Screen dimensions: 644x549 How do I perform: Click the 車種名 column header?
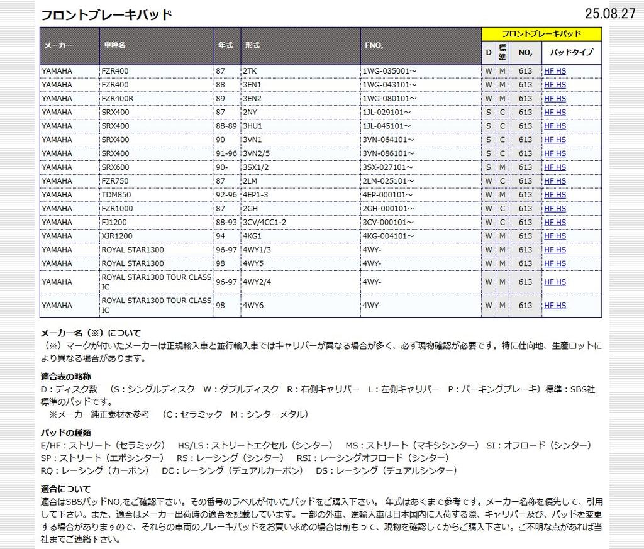[114, 46]
